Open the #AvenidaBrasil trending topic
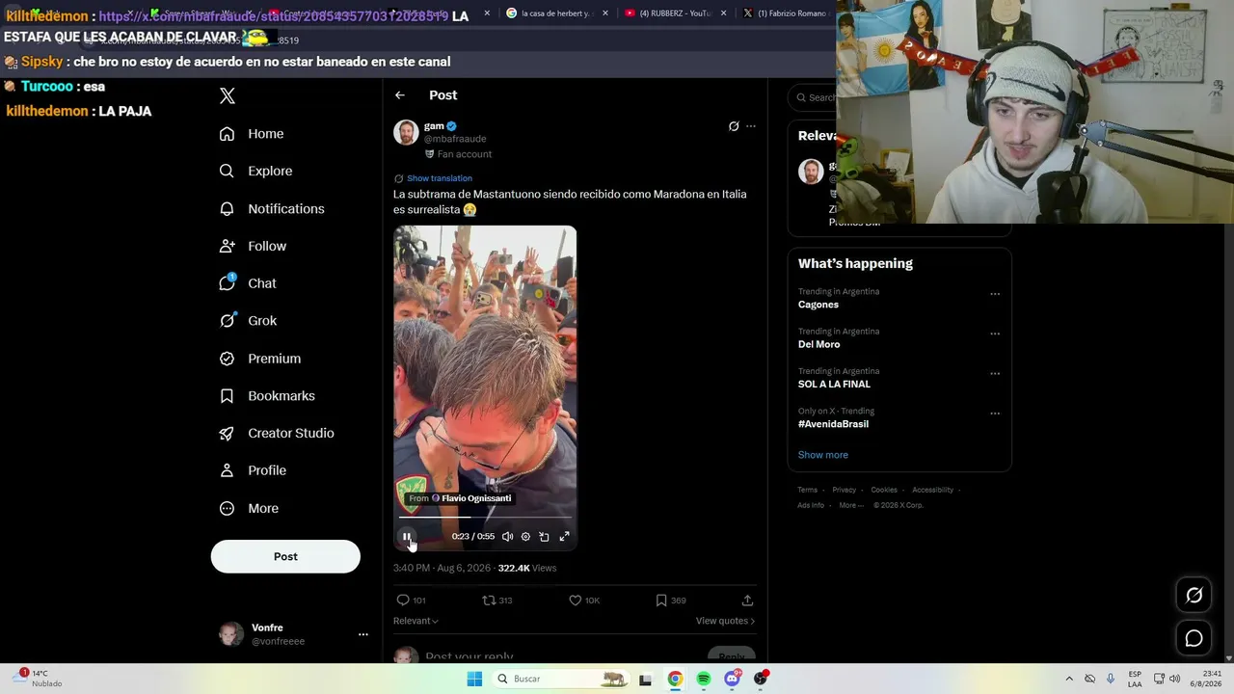This screenshot has width=1234, height=694. tap(833, 424)
